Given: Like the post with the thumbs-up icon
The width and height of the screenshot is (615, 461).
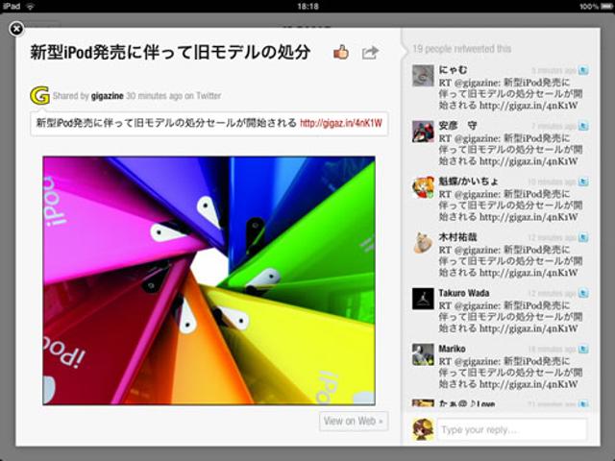Looking at the screenshot, I should click(x=341, y=52).
